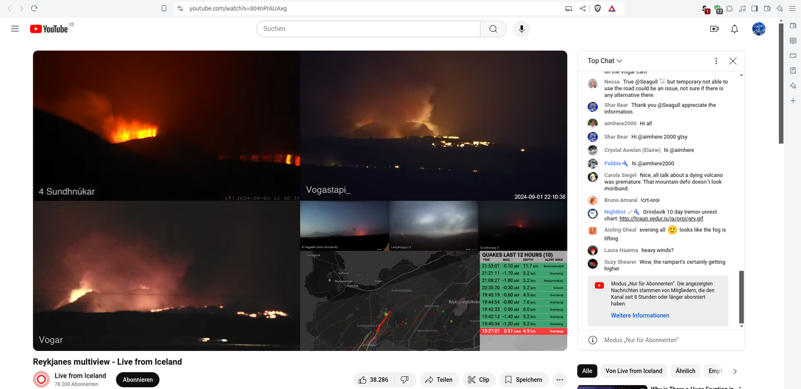Click the Teilen share button

coord(439,380)
